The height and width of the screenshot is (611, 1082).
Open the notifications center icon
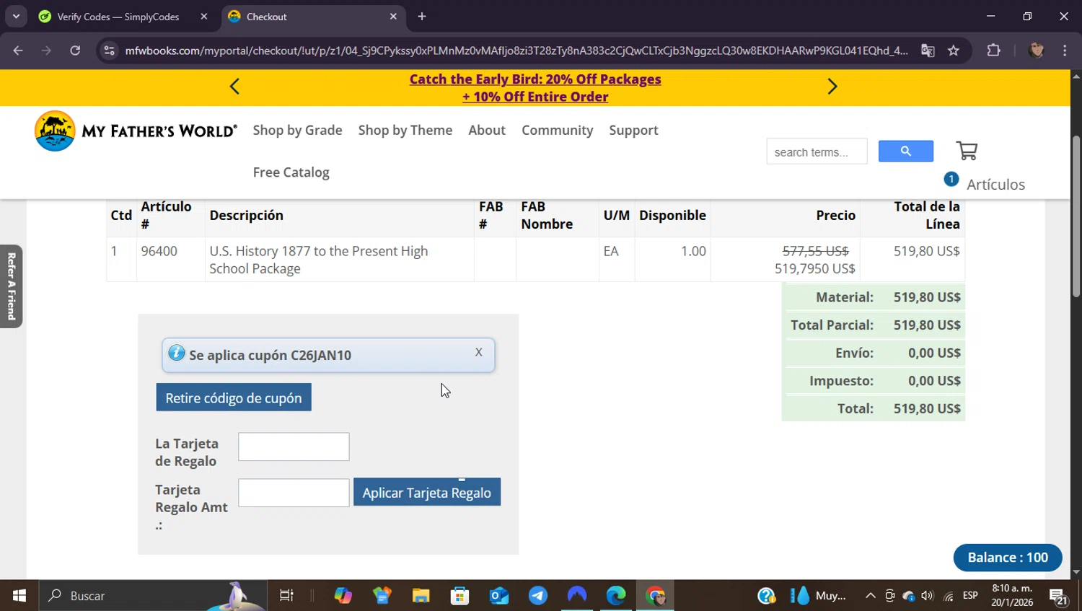click(1059, 597)
